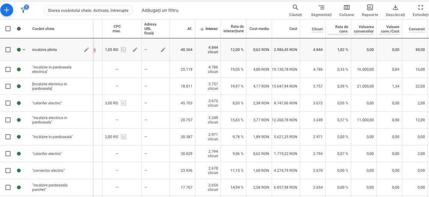This screenshot has width=429, height=197.
Task: Select the "convector electric" row checkbox
Action: (8, 171)
